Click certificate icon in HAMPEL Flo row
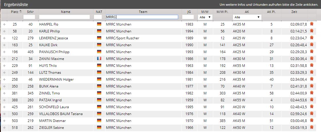Screen dimensions: 321x132 pyautogui.click(x=312, y=24)
